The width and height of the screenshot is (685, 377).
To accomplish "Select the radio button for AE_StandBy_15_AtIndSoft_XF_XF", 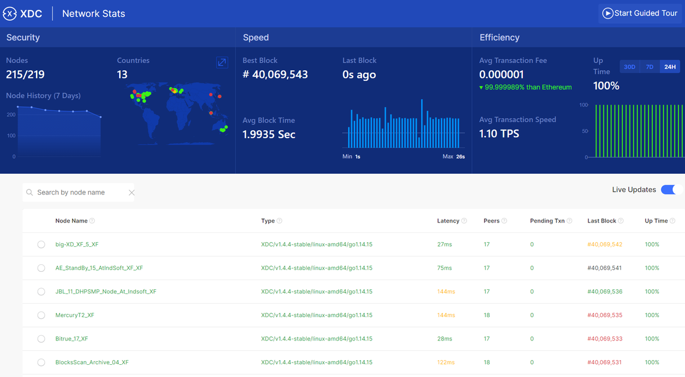I will [x=41, y=268].
